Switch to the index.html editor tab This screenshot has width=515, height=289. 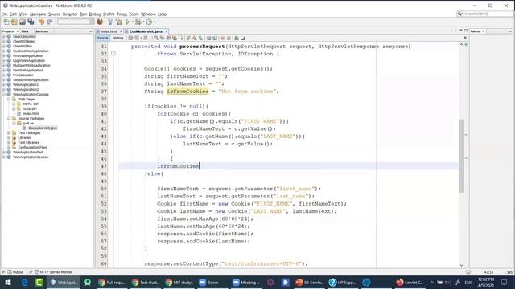click(x=109, y=31)
